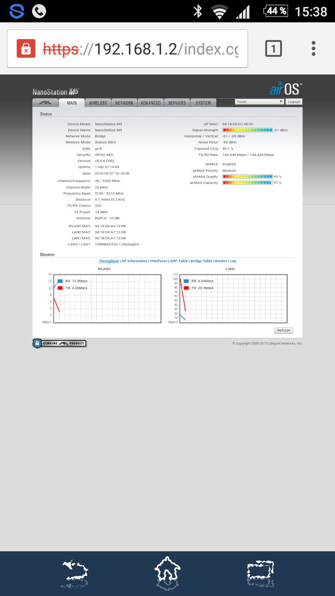
Task: Select the WPA2-AES security value
Action: pos(104,155)
